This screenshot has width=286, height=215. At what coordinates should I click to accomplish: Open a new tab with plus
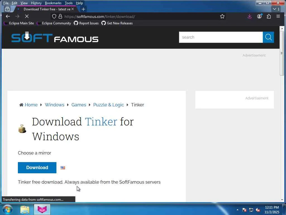pyautogui.click(x=83, y=9)
